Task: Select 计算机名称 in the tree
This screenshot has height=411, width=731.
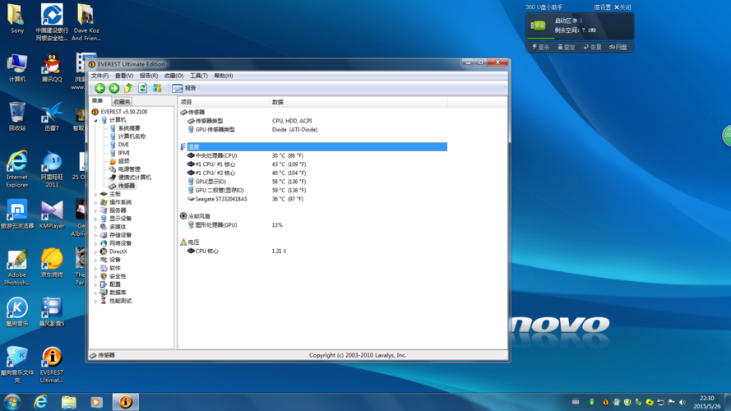Action: tap(132, 136)
